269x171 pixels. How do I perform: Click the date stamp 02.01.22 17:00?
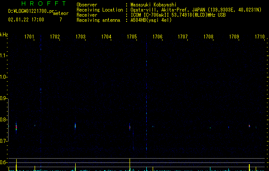[26, 20]
